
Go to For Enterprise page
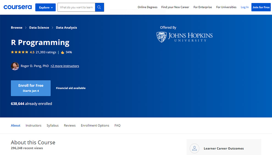coord(202,7)
